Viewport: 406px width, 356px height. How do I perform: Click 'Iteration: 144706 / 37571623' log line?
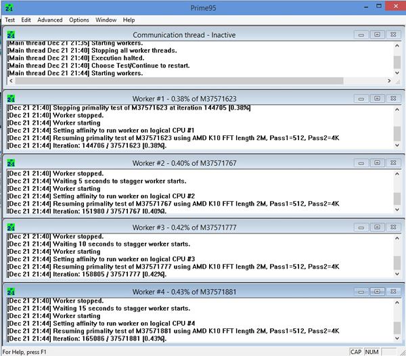(x=87, y=146)
